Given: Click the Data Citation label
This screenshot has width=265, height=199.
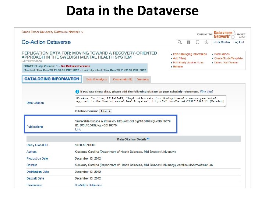Looking at the screenshot, I should (x=35, y=103).
